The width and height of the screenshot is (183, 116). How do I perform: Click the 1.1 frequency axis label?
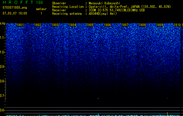(2, 38)
